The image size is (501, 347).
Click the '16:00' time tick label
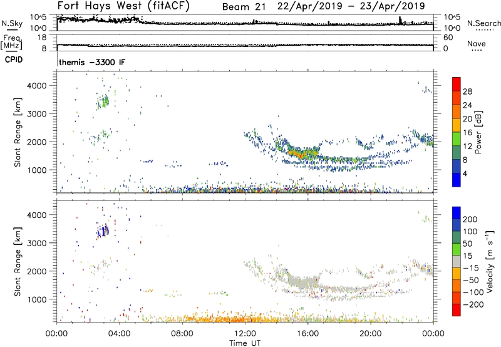pyautogui.click(x=308, y=334)
